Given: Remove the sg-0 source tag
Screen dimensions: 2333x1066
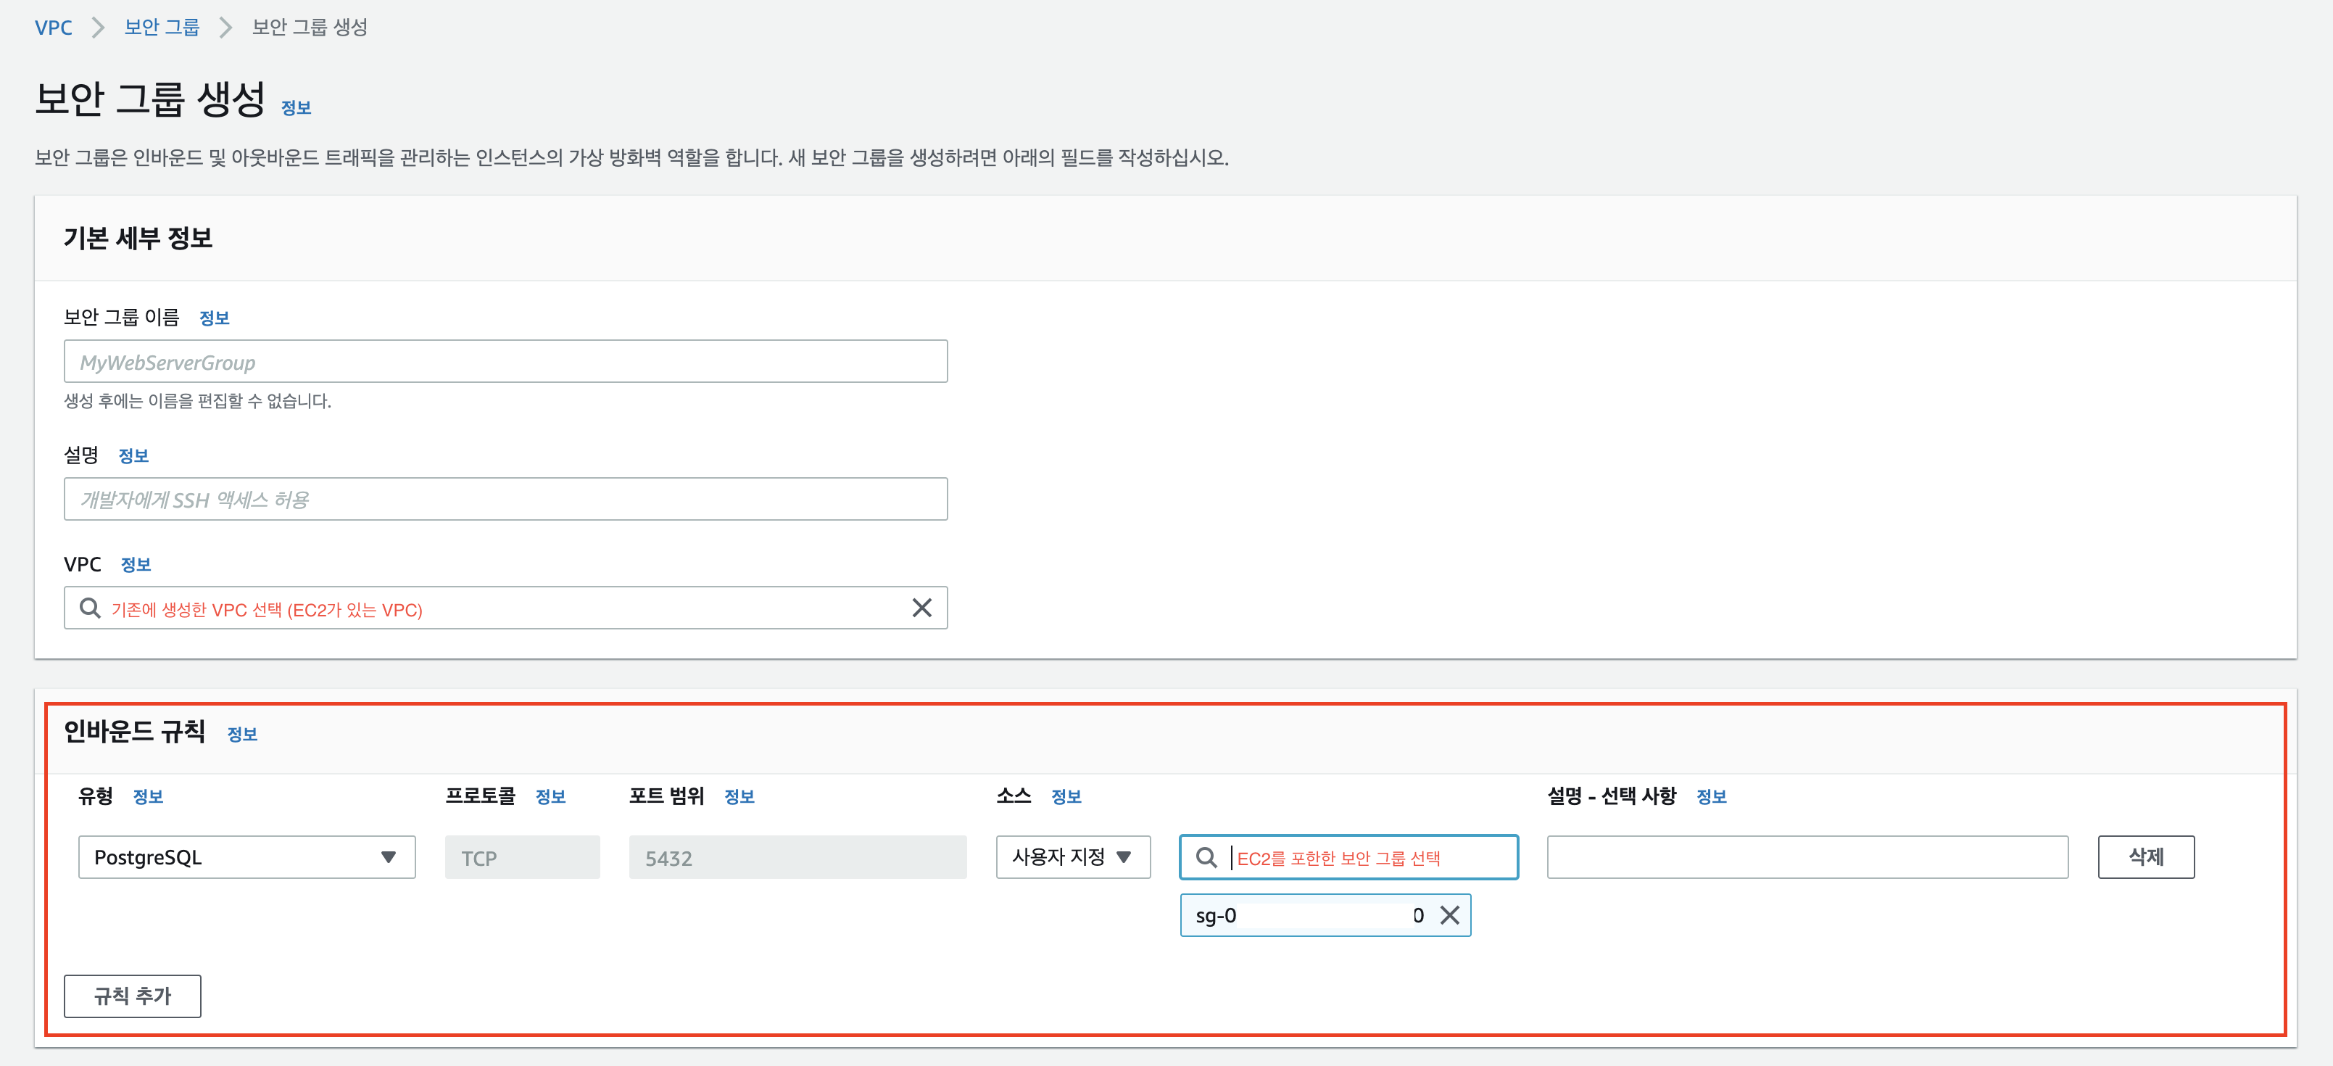Looking at the screenshot, I should [x=1449, y=914].
